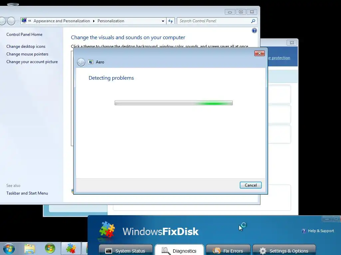Click the Settings & Options gear icon
Image resolution: width=341 pixels, height=255 pixels.
point(263,251)
